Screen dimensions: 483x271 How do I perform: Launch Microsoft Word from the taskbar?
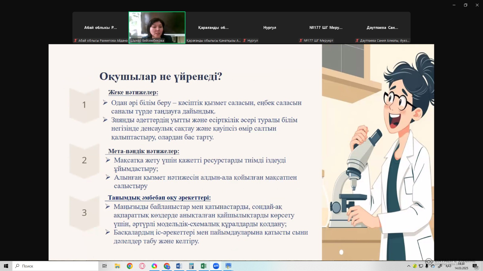click(x=179, y=266)
